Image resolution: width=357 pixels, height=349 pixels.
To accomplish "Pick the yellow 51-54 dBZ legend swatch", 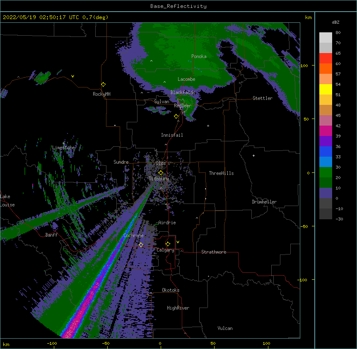I will (326, 89).
